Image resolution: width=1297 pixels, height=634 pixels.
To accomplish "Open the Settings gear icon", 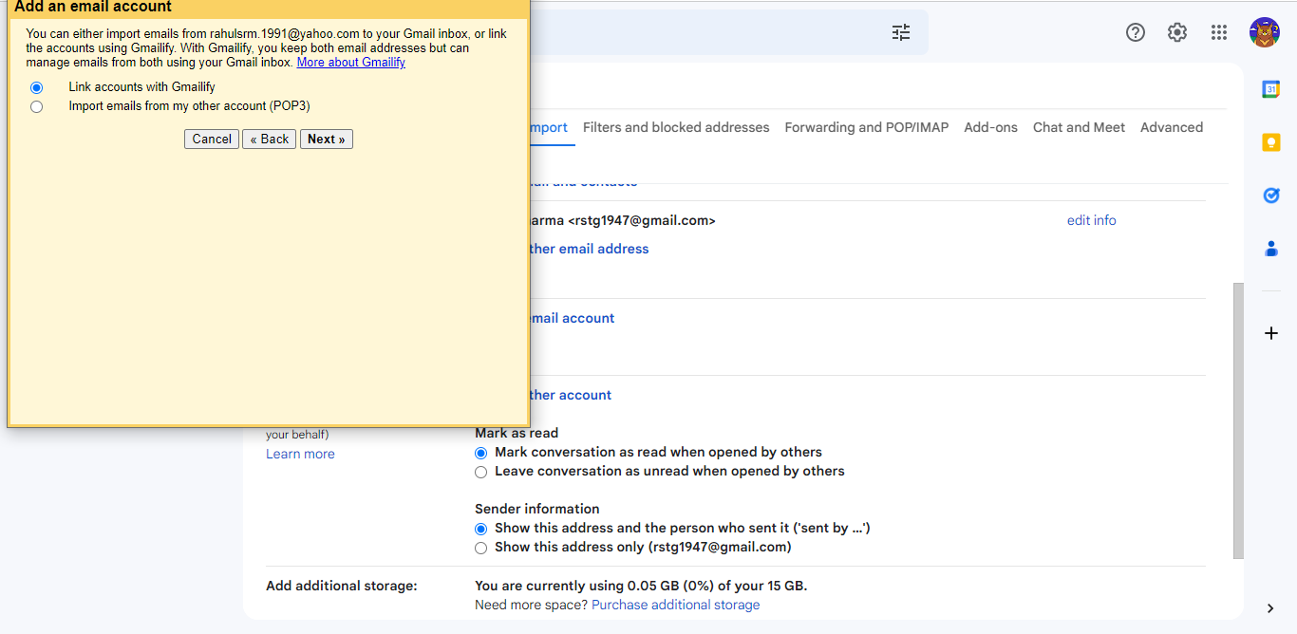I will (x=1177, y=32).
